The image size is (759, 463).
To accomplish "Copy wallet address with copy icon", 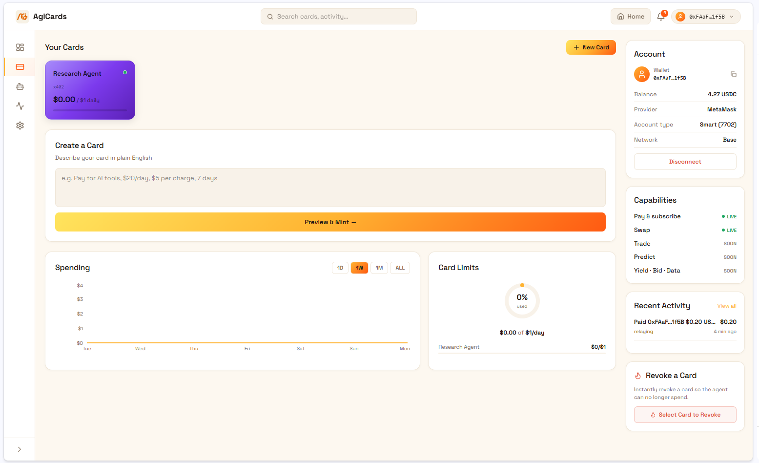I will (x=733, y=74).
